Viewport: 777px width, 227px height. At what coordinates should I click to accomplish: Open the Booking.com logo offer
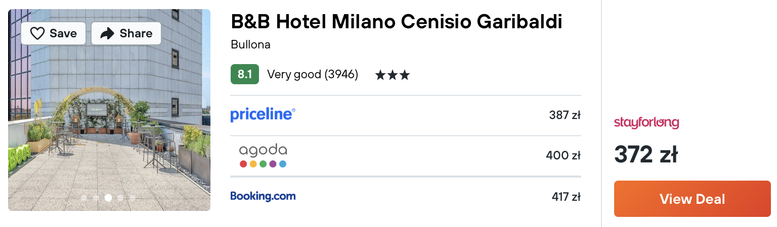pyautogui.click(x=263, y=196)
